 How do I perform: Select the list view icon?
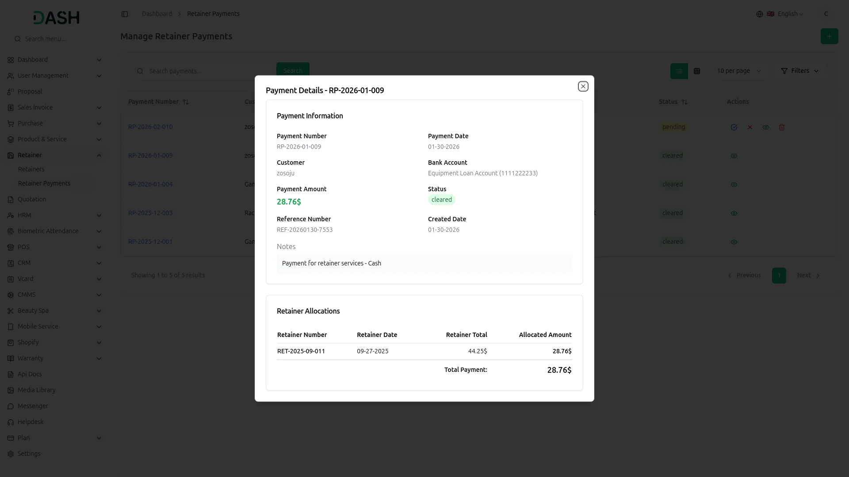coord(679,71)
